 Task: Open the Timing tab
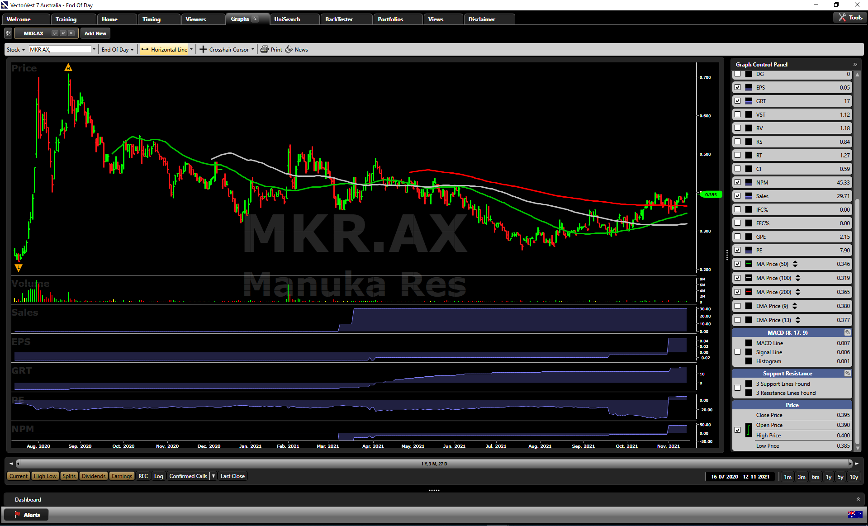tap(159, 19)
